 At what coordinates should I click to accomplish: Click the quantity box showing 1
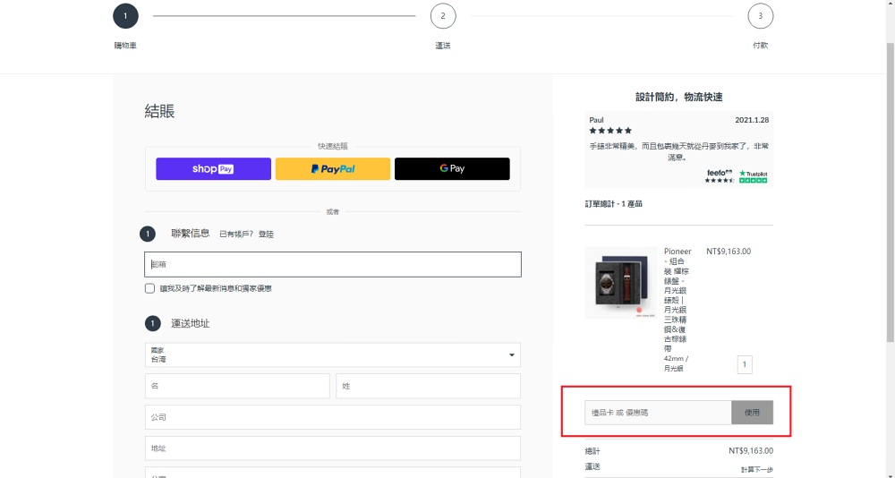pyautogui.click(x=745, y=364)
